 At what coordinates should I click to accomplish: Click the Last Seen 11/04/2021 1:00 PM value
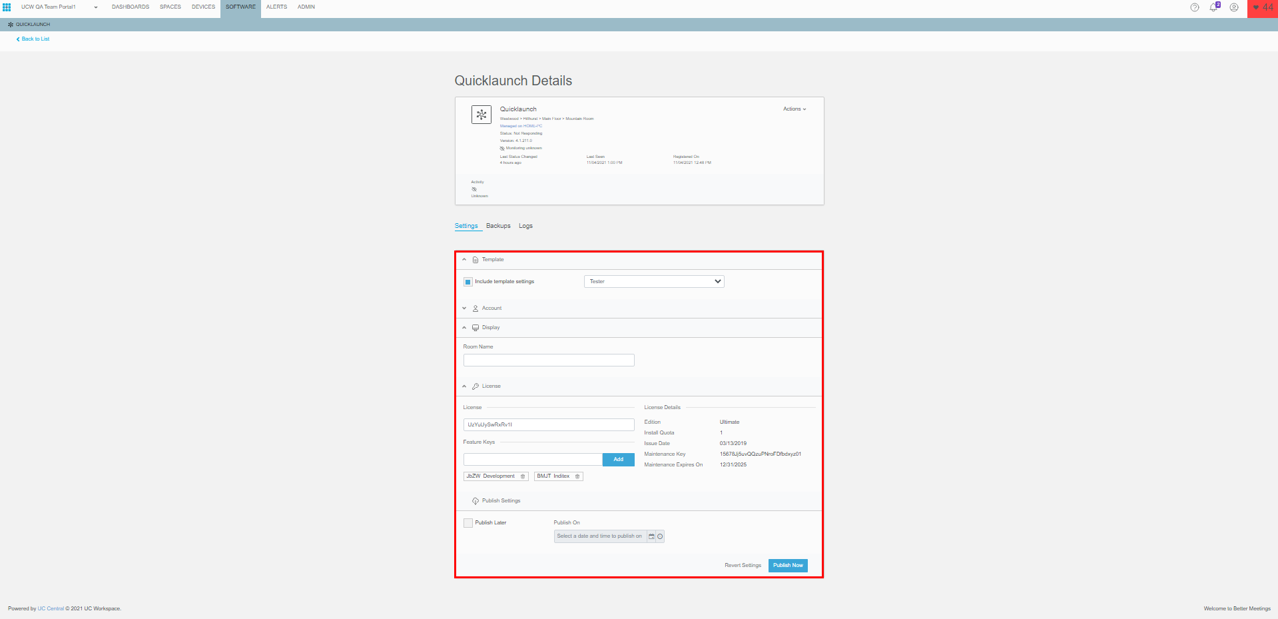click(x=604, y=163)
